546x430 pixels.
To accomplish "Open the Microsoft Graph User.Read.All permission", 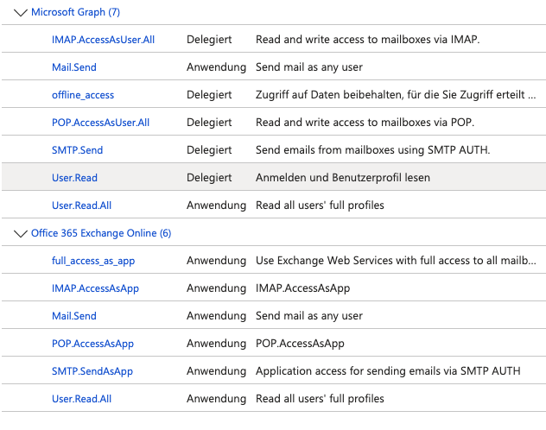I will [x=81, y=206].
